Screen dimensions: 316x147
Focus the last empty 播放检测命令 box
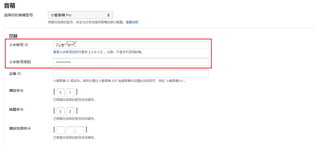click(80, 130)
